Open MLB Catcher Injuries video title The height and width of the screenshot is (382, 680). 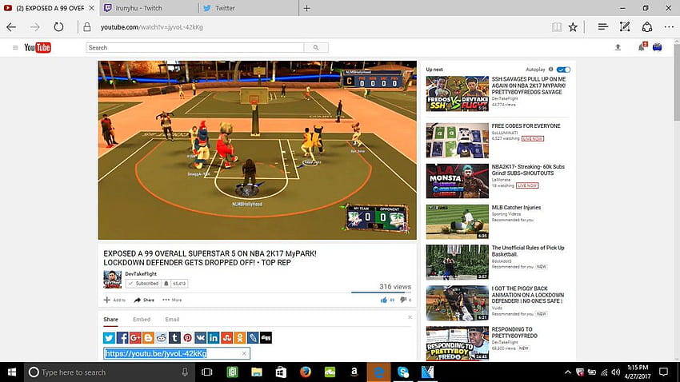[516, 208]
